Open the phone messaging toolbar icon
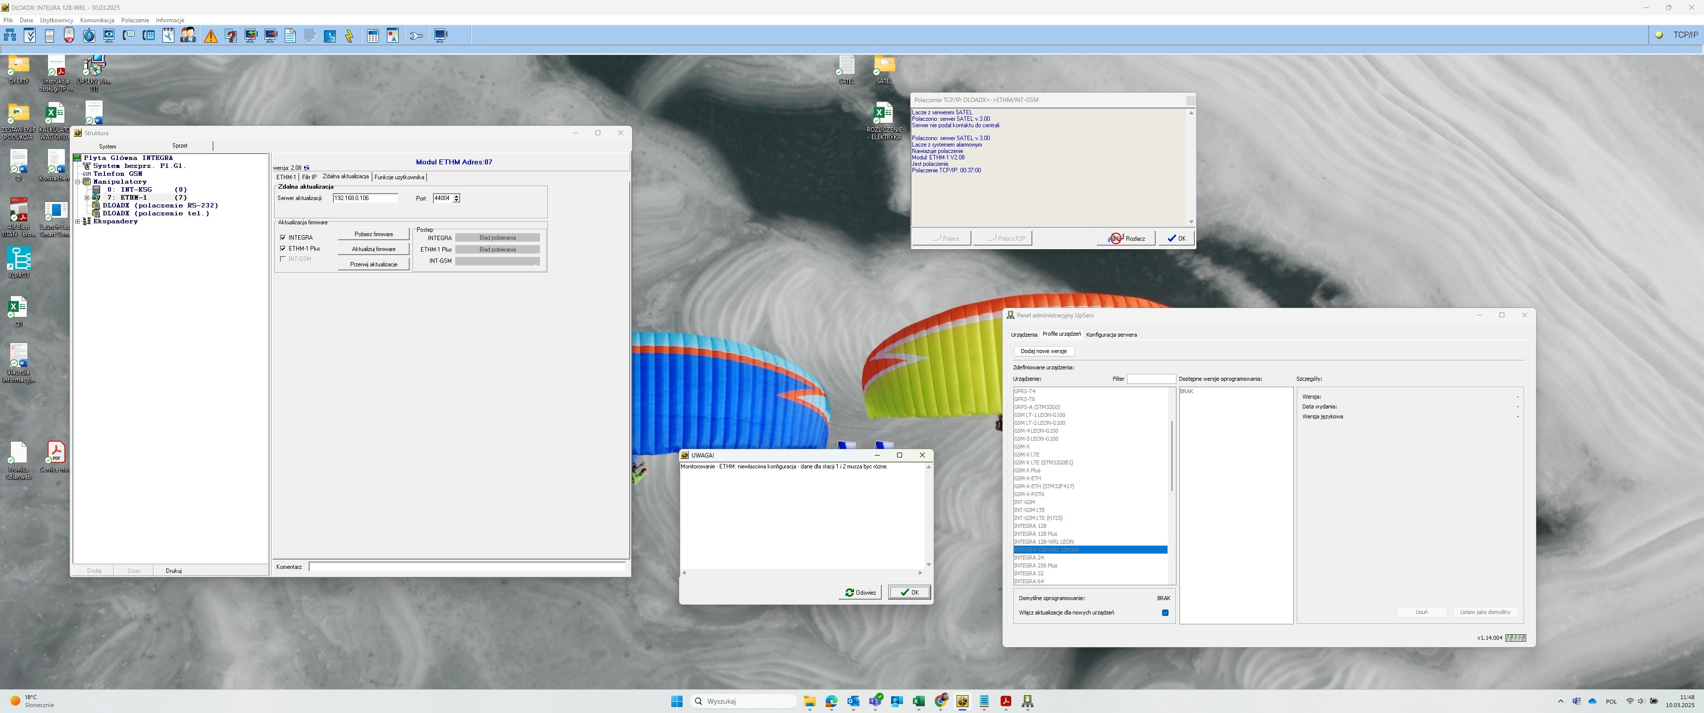This screenshot has height=713, width=1704. (x=129, y=36)
